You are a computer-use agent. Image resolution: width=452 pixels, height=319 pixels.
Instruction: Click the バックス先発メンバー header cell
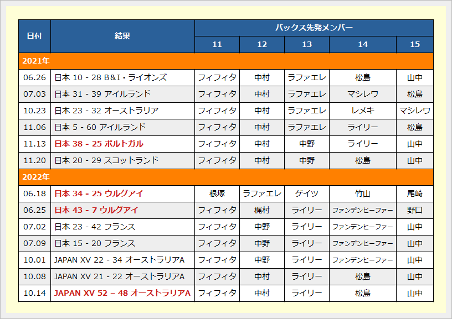(314, 28)
